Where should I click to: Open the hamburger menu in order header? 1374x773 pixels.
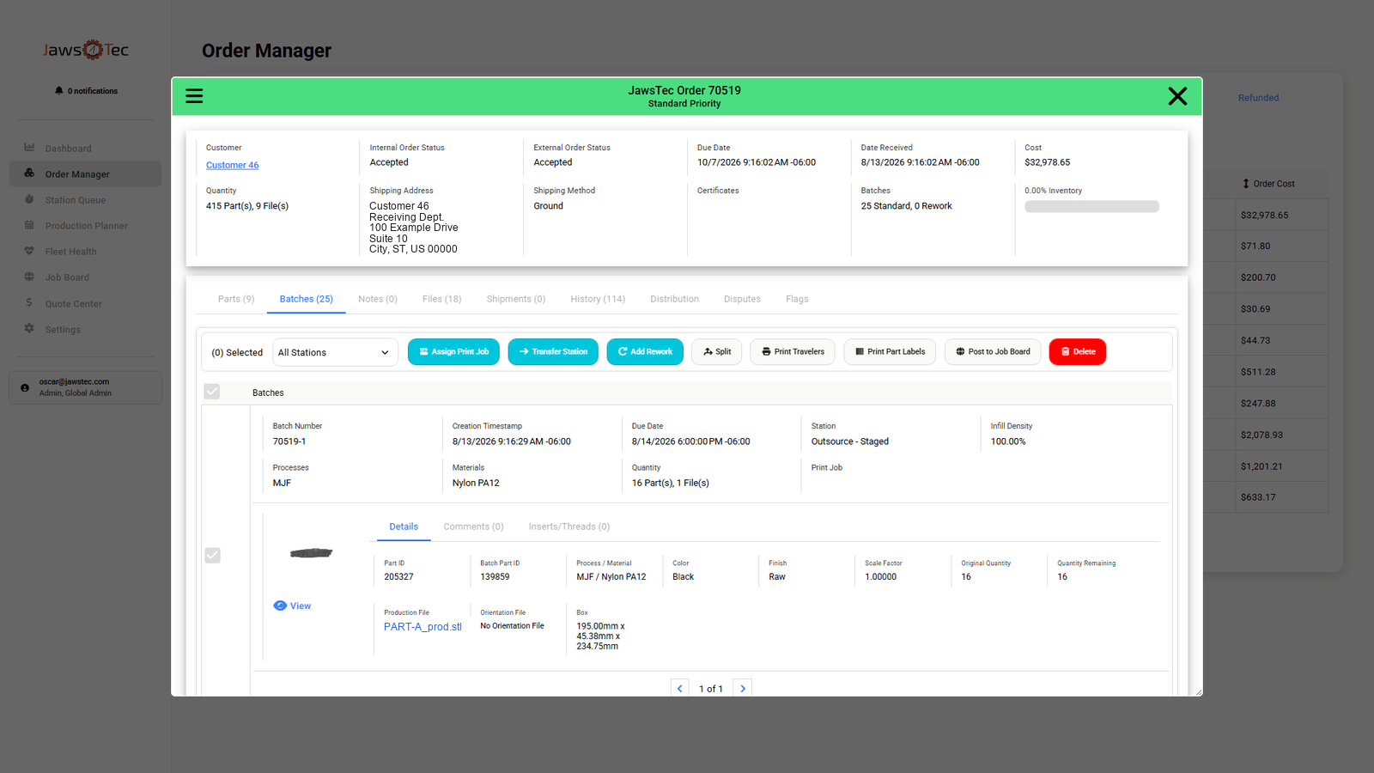coord(194,96)
